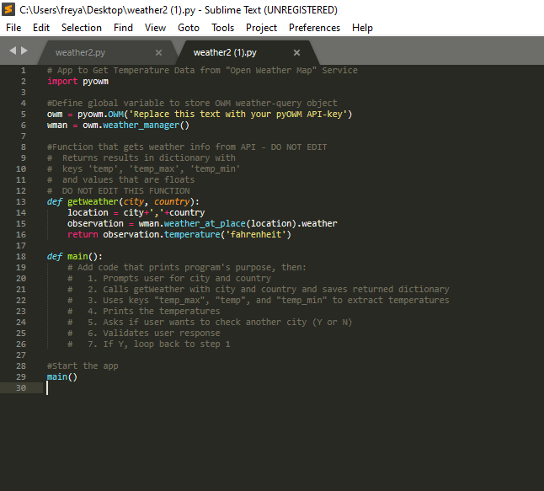Click the next tab right arrow

[24, 51]
